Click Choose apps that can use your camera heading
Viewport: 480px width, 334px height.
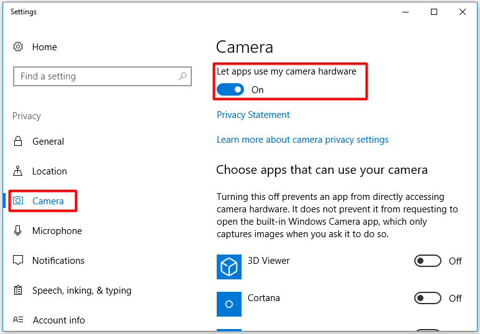(x=322, y=170)
